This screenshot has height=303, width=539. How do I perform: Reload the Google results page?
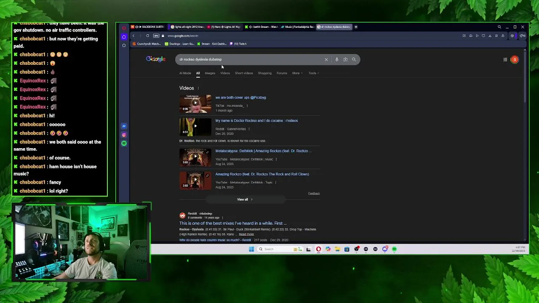(147, 36)
